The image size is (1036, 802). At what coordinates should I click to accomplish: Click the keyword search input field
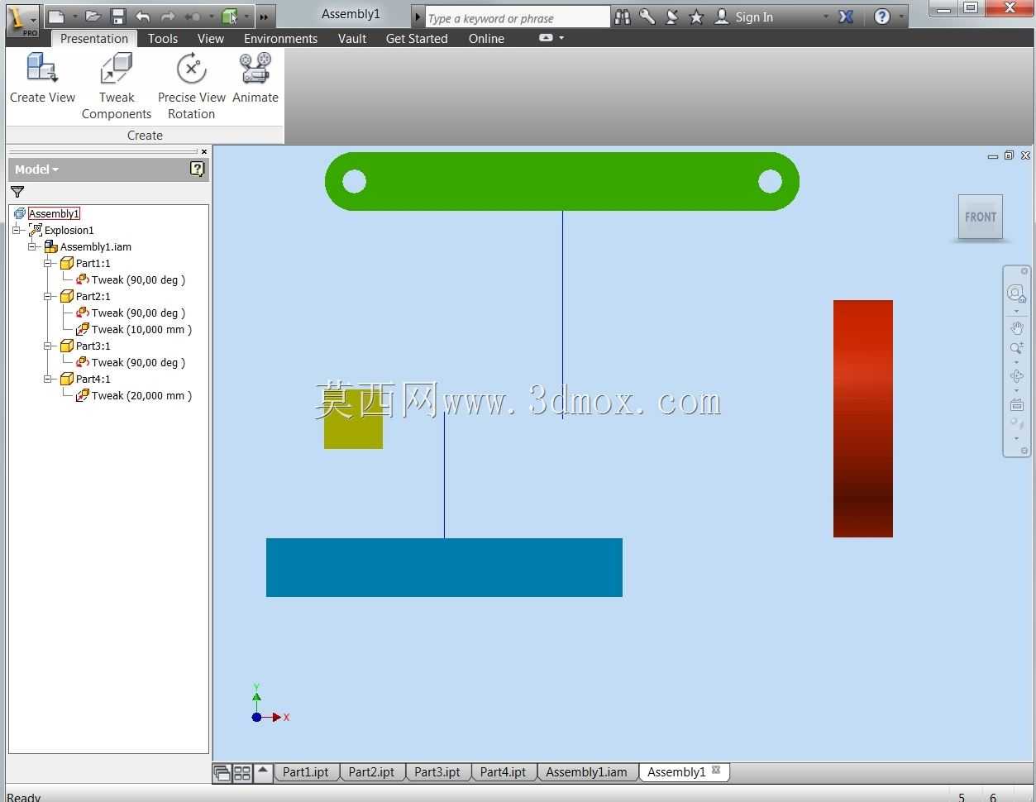click(518, 17)
